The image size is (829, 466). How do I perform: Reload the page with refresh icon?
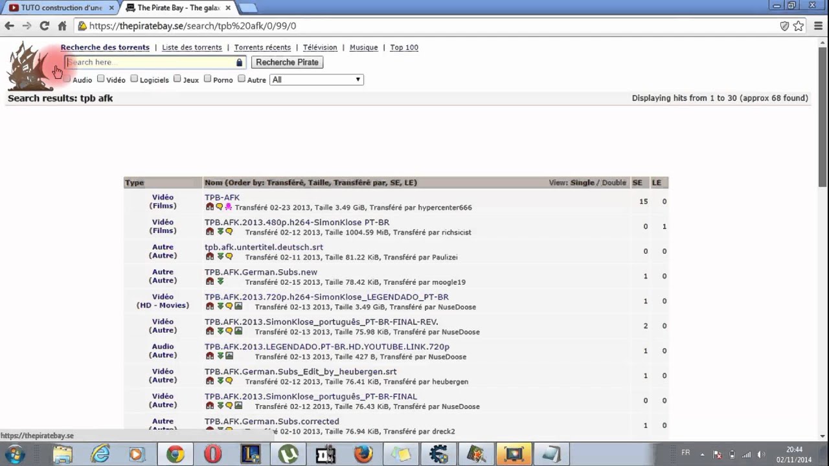click(44, 26)
